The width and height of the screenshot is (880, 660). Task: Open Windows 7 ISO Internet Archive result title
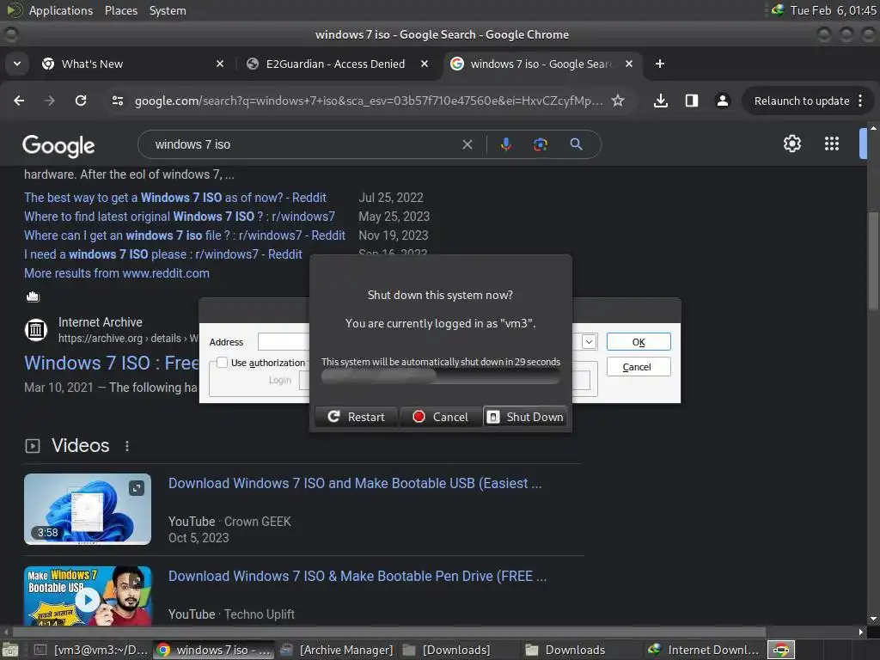click(111, 364)
